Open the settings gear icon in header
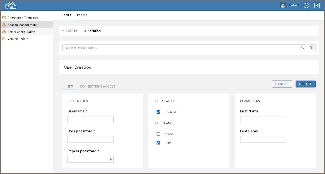 pos(317,5)
